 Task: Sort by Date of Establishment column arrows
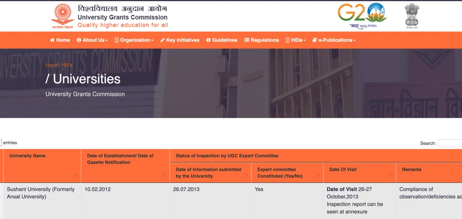coord(164,175)
